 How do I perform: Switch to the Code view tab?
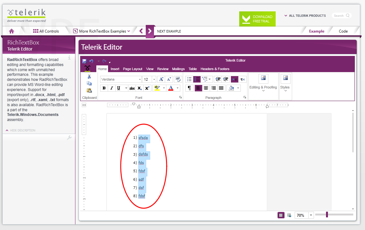pos(343,31)
